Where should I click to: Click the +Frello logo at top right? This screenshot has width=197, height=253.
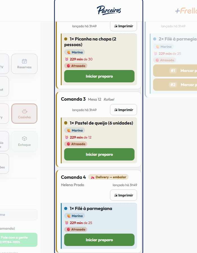tap(186, 11)
